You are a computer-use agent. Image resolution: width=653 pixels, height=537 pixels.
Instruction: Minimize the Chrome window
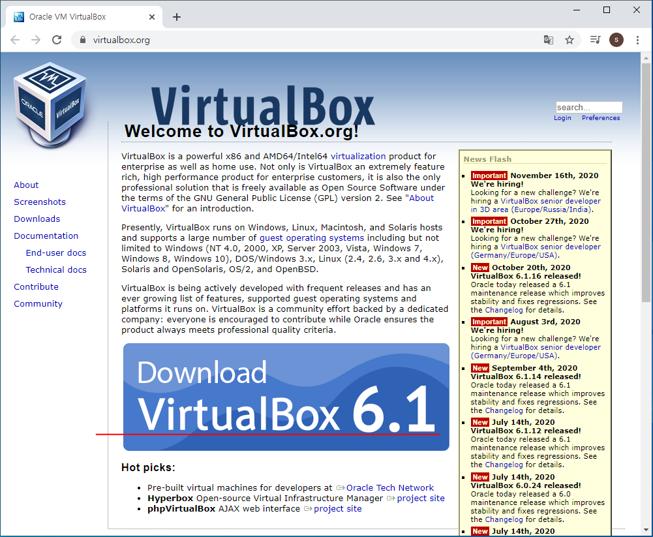[577, 10]
